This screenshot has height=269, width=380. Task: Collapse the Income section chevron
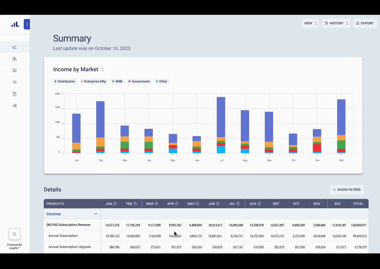click(x=96, y=214)
